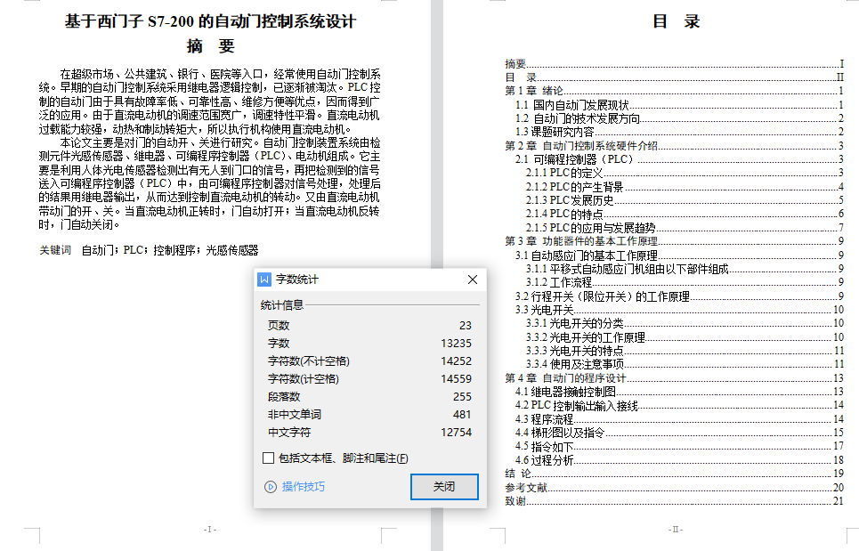Viewport: 859px width, 551px height.
Task: Click the WPS icon in word count dialog
Action: 264,280
